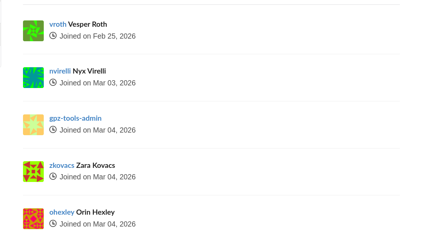The height and width of the screenshot is (244, 421).
Task: Open ohexley's pink and gold avatar
Action: coord(33,219)
